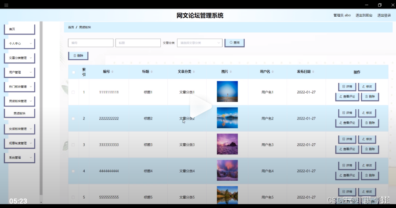Open the hamburger menu in the title bar
The width and height of the screenshot is (396, 208).
point(6,5)
